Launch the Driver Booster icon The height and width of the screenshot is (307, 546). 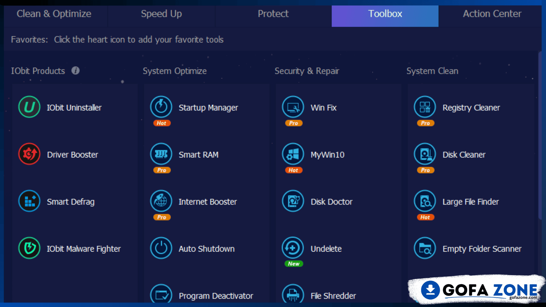click(29, 154)
